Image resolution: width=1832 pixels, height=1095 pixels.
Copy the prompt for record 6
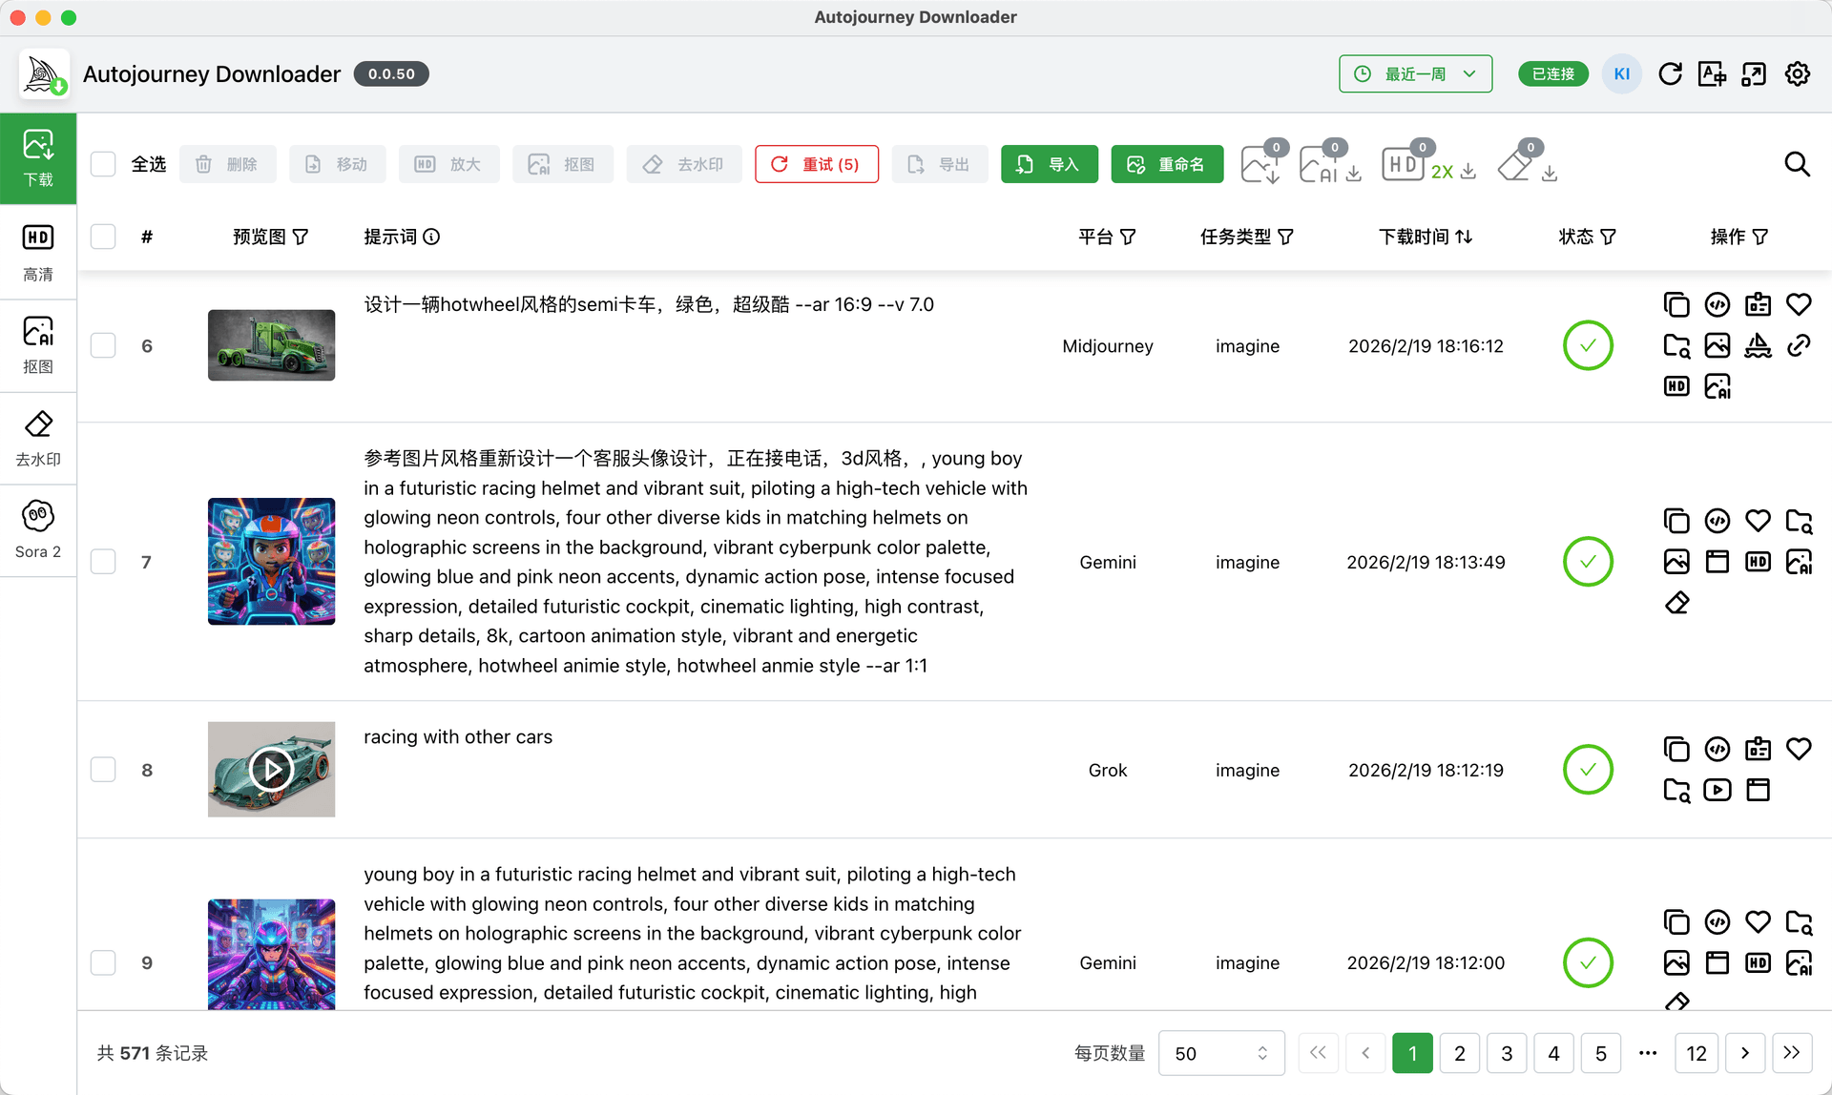(1676, 304)
